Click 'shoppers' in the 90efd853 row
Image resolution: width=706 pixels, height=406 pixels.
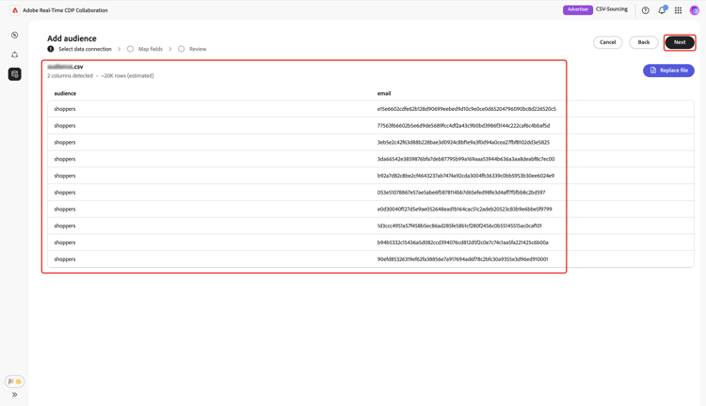[65, 259]
